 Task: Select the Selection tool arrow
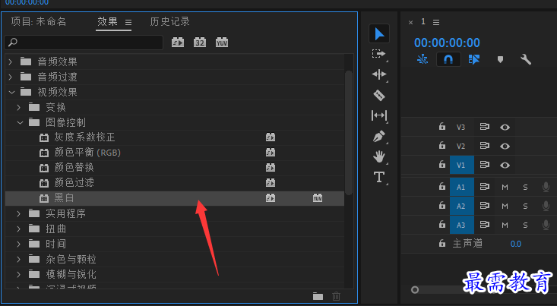click(379, 34)
